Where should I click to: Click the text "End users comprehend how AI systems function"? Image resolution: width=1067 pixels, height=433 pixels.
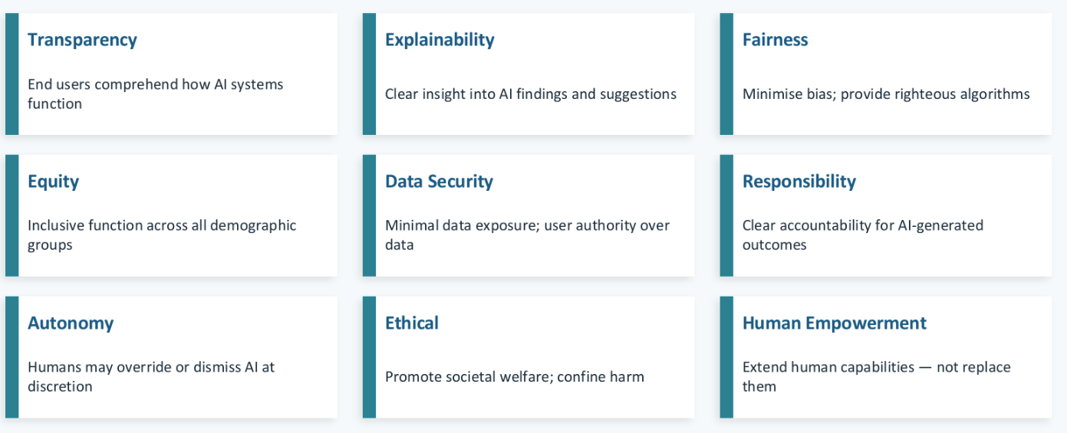coord(155,93)
